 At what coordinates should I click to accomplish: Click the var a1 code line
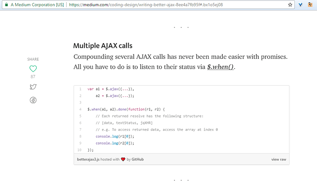(x=111, y=89)
